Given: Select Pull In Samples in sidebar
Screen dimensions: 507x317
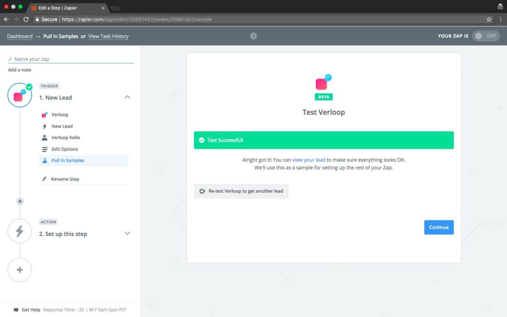Looking at the screenshot, I should (84, 160).
